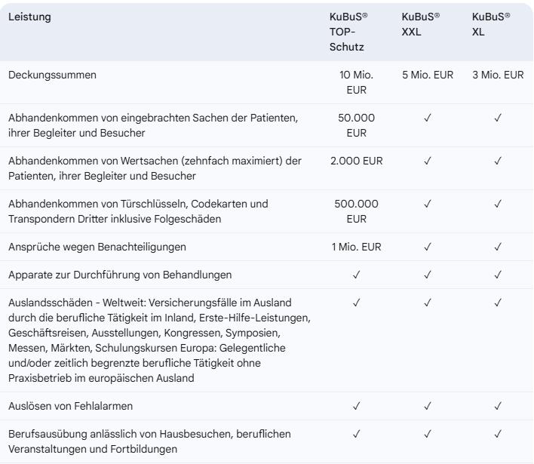Click XL checkmark for Benachteiligungen row
Screen dimensions: 534x464
(x=498, y=247)
